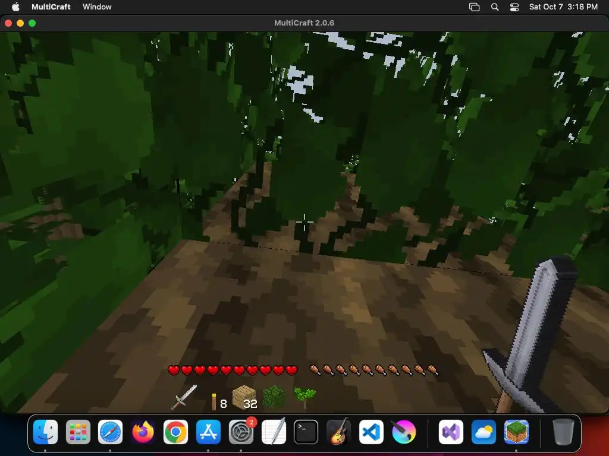Open the Apple menu
The height and width of the screenshot is (456, 609).
15,7
